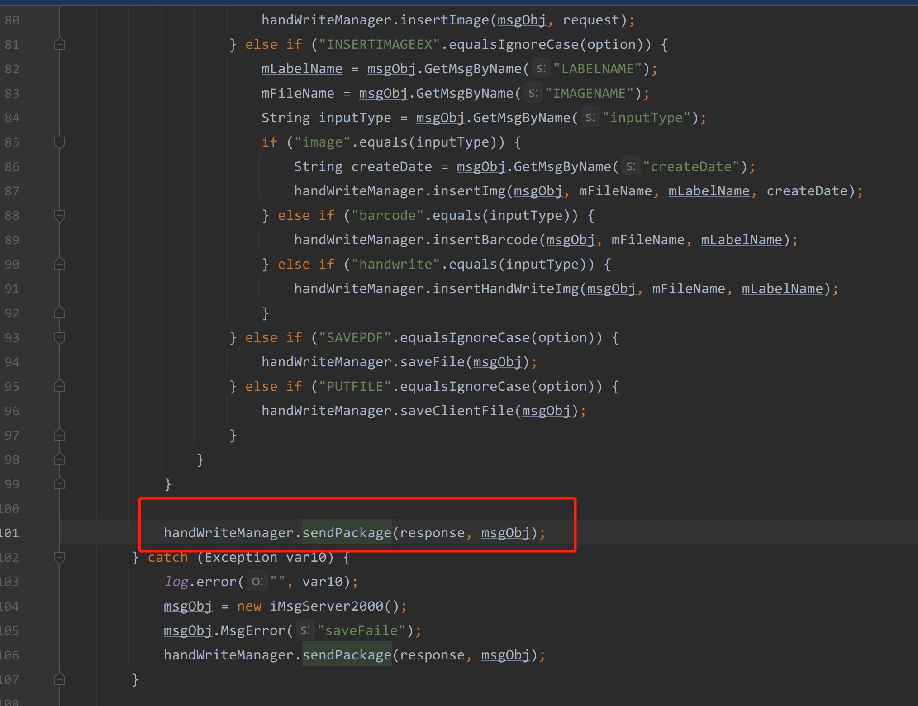918x706 pixels.
Task: Collapse the code block starting at line 85
Action: (59, 142)
